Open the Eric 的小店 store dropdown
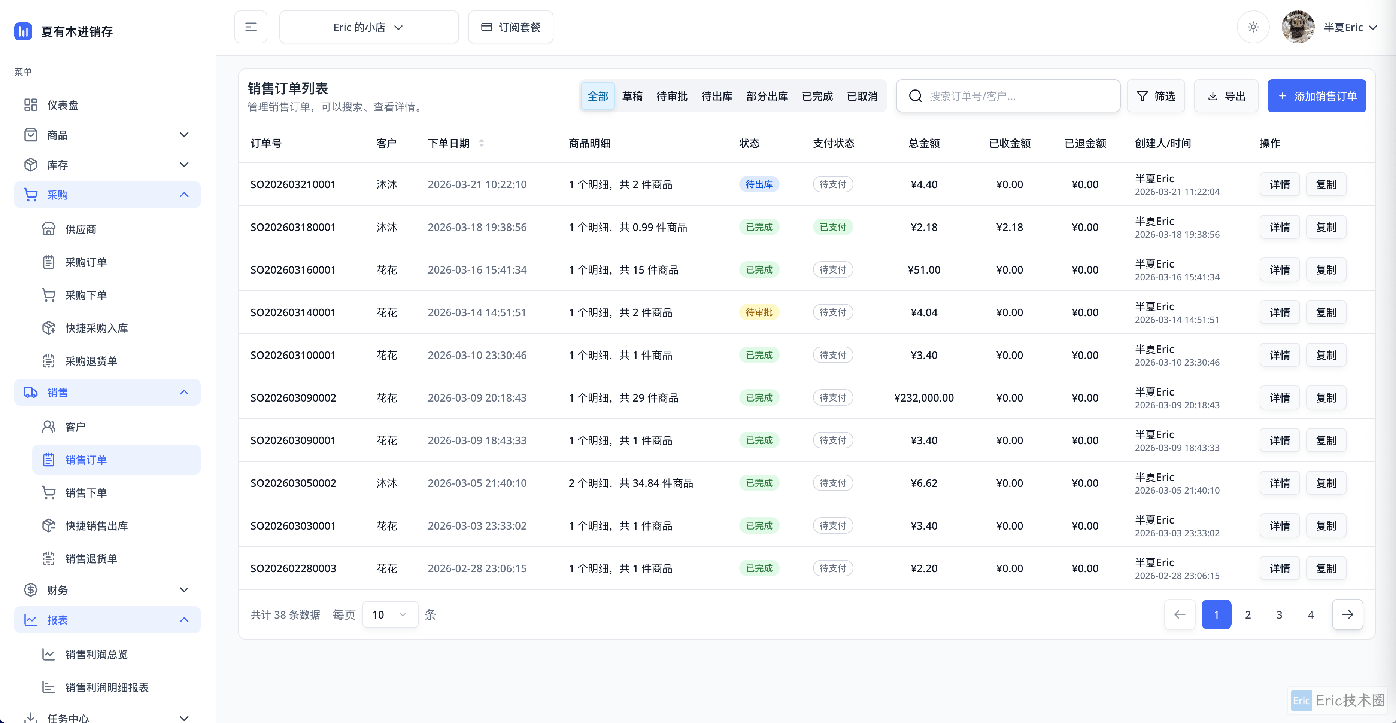The height and width of the screenshot is (723, 1396). click(x=368, y=27)
